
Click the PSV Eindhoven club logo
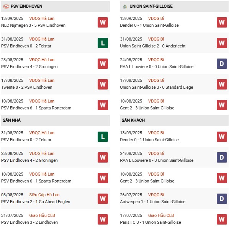(6, 7)
